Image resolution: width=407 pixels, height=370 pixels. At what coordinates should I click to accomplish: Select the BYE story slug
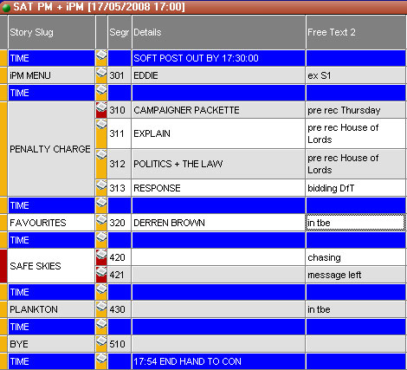click(51, 344)
